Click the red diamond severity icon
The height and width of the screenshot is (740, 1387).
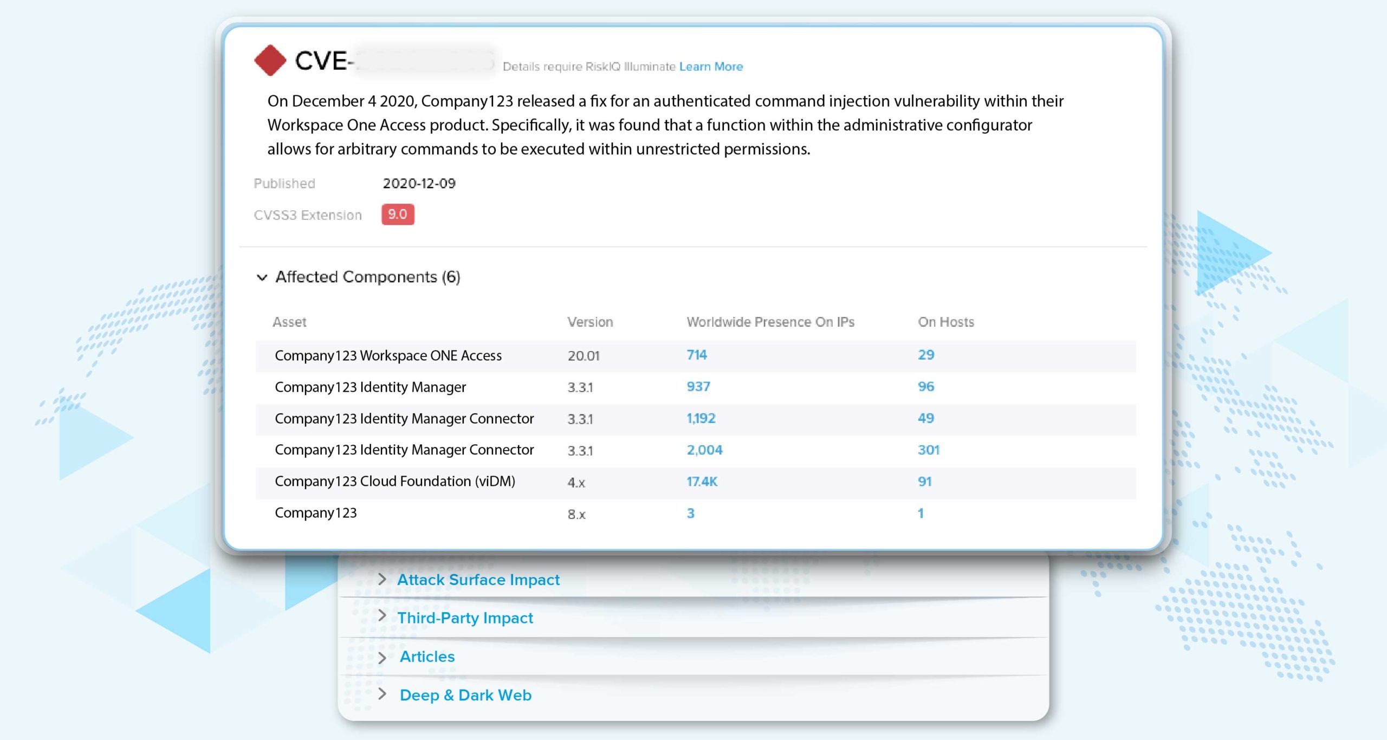pos(270,60)
